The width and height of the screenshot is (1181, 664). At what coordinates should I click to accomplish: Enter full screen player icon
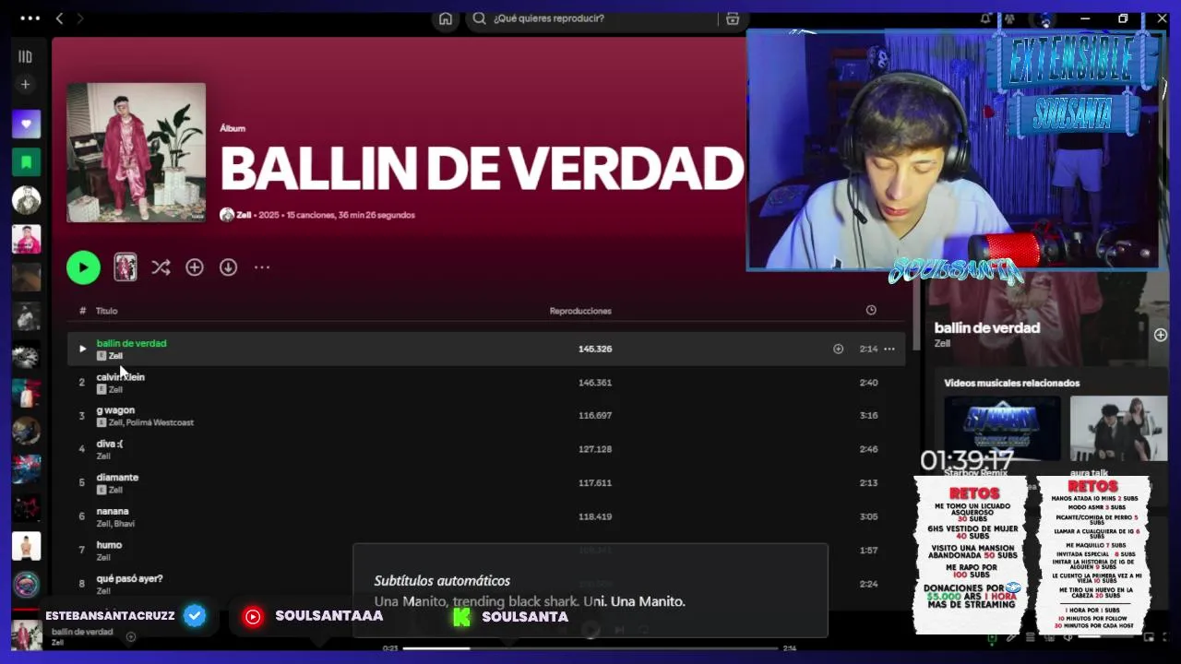coord(1164,637)
